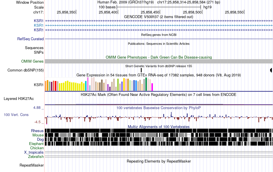Click the RefSeq Curated track label
Screen dimensions: 273x172
(x=30, y=39)
